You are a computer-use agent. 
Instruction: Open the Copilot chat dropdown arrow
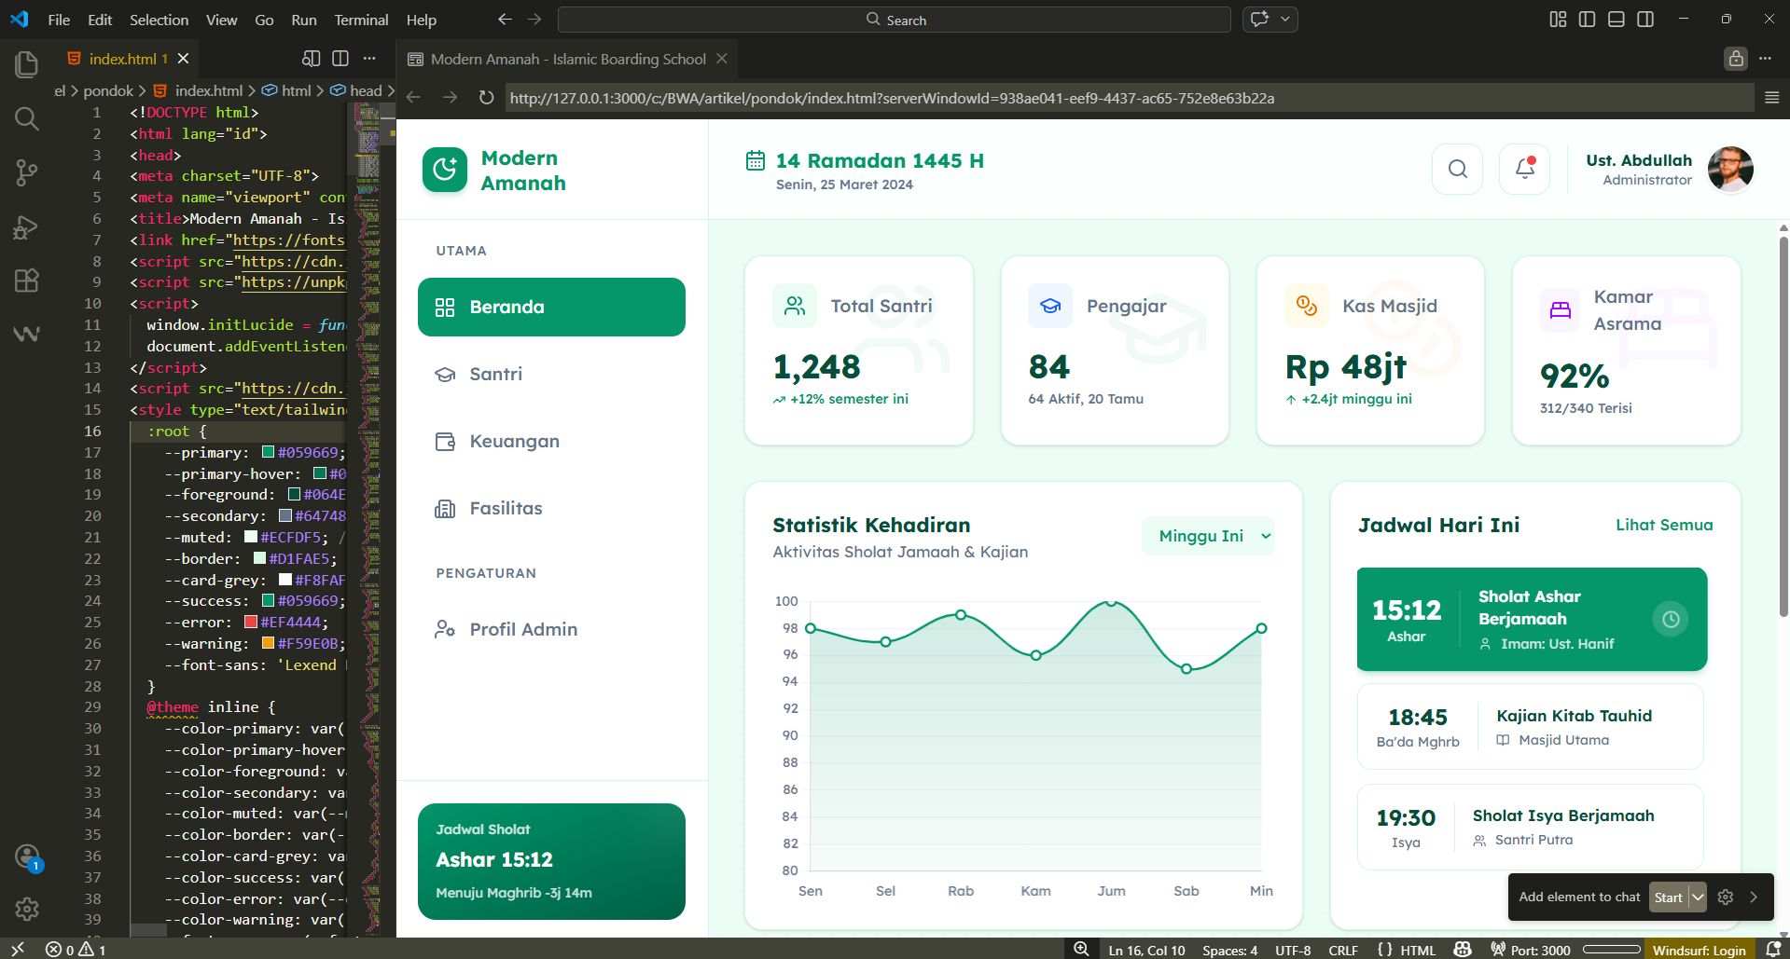(1285, 20)
